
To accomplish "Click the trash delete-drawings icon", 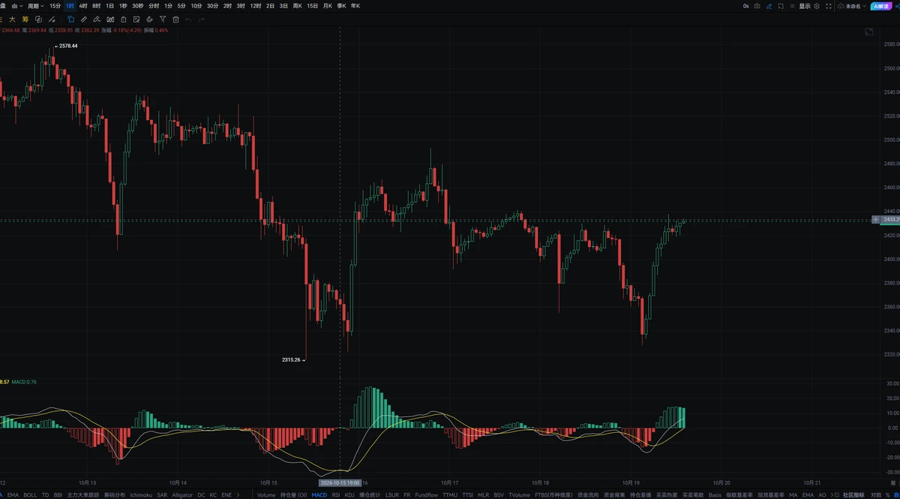I will tap(175, 19).
